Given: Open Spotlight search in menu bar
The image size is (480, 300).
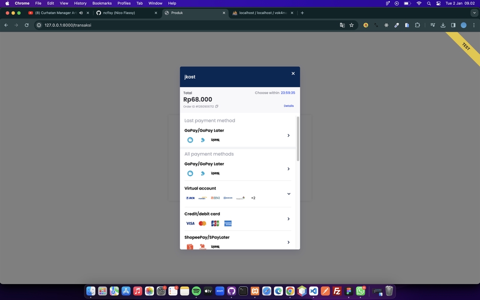Looking at the screenshot, I should pos(429,3).
